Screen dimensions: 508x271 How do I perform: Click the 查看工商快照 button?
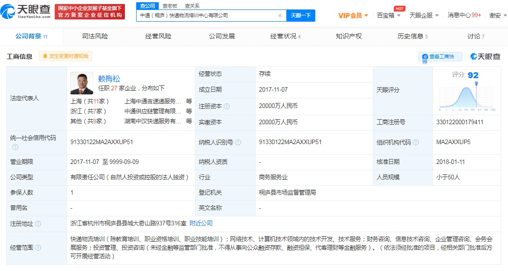click(x=440, y=57)
